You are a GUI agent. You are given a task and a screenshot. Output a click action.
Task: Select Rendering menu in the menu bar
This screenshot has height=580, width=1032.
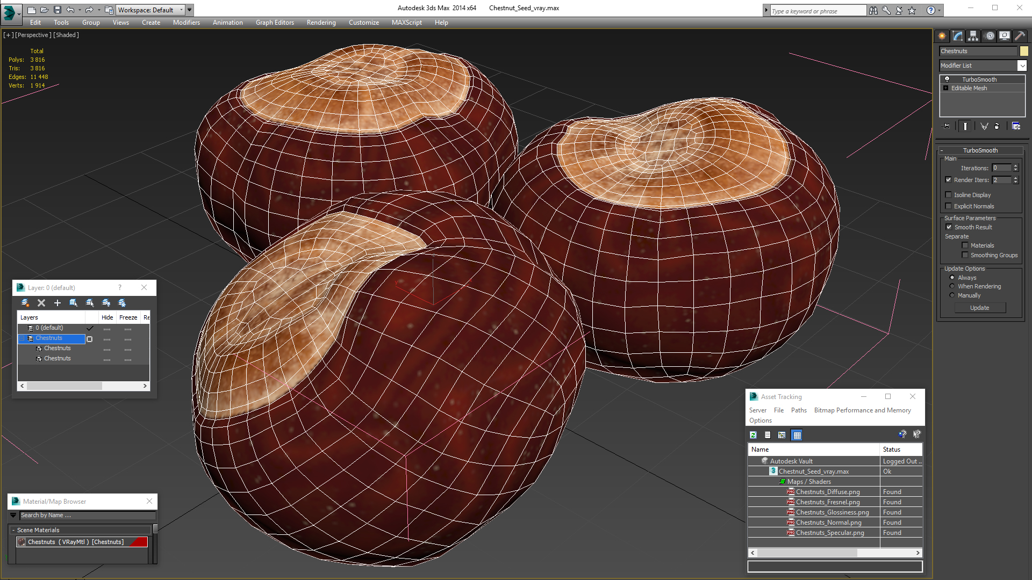(x=320, y=23)
